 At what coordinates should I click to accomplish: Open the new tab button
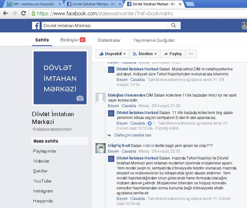coord(190,4)
